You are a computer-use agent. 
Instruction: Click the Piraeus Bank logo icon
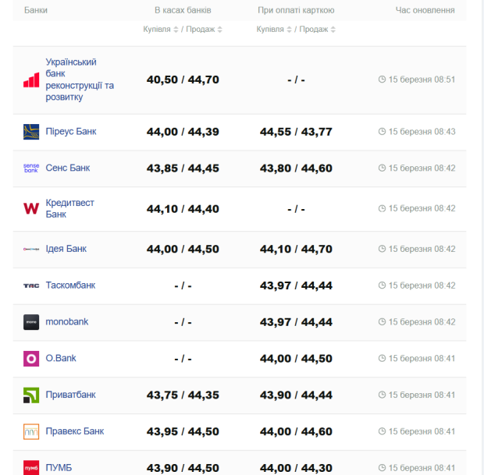click(31, 132)
